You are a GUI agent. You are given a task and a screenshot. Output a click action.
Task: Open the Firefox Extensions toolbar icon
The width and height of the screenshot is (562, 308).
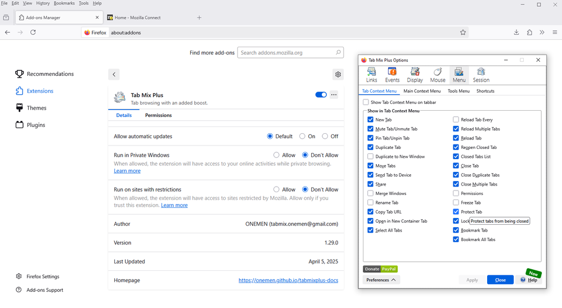(x=529, y=33)
